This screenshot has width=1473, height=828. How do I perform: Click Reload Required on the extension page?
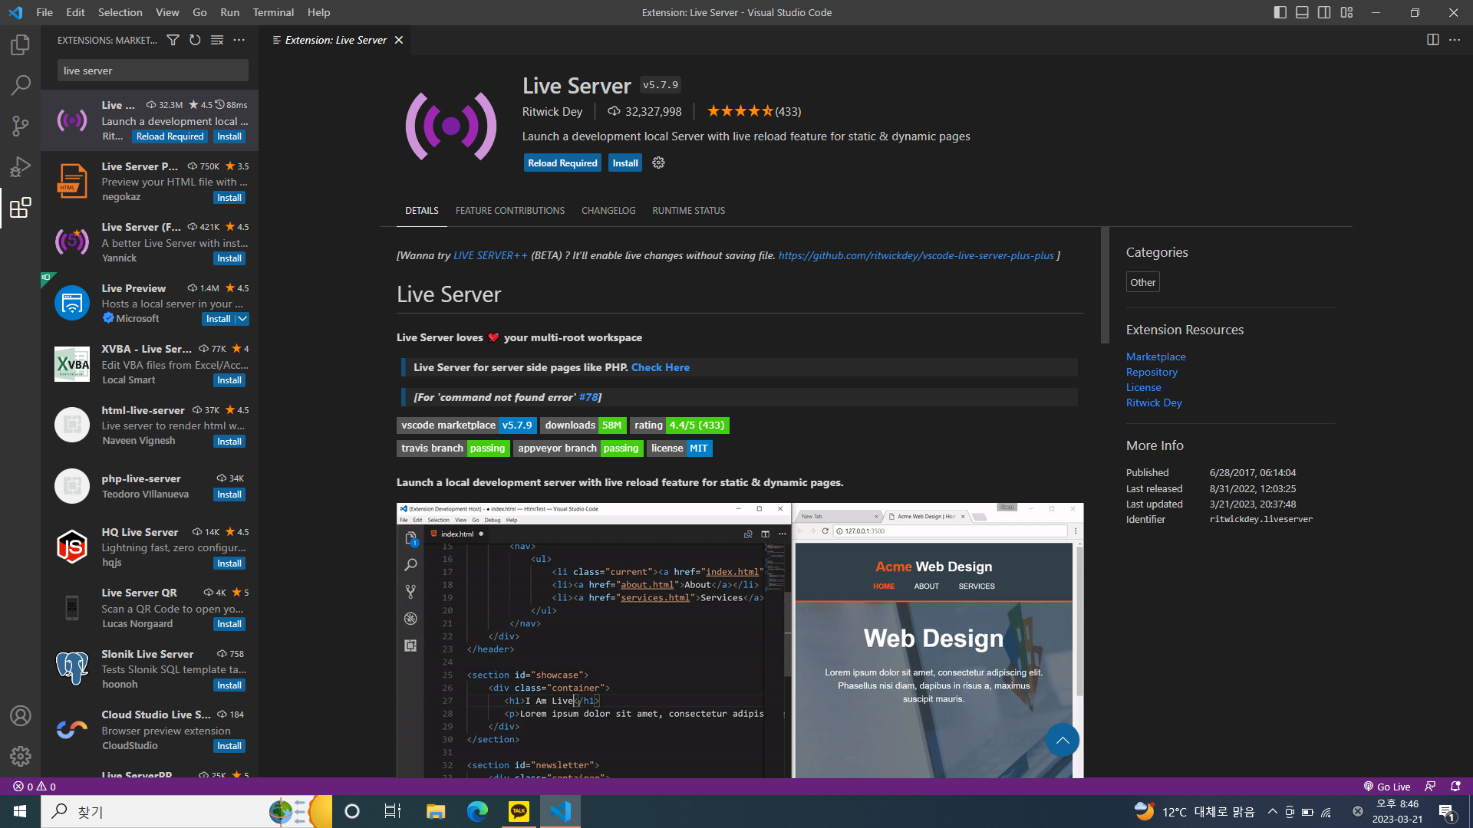tap(562, 163)
